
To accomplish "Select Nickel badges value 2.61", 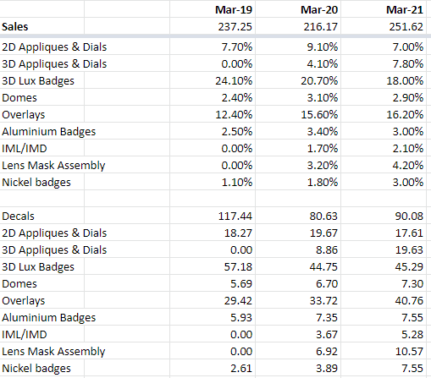I will [213, 368].
